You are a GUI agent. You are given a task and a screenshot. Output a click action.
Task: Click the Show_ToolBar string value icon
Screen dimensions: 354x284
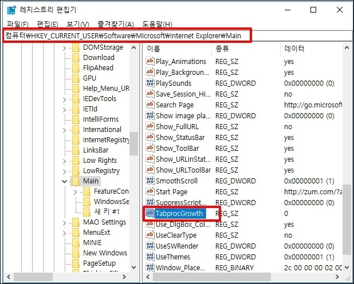pos(150,148)
